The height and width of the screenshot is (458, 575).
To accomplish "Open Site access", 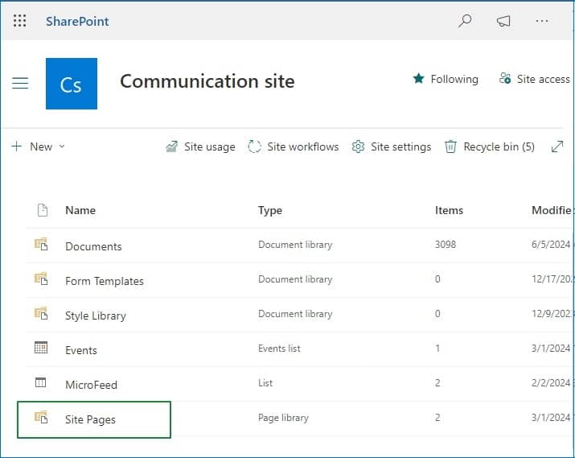I will click(x=534, y=79).
